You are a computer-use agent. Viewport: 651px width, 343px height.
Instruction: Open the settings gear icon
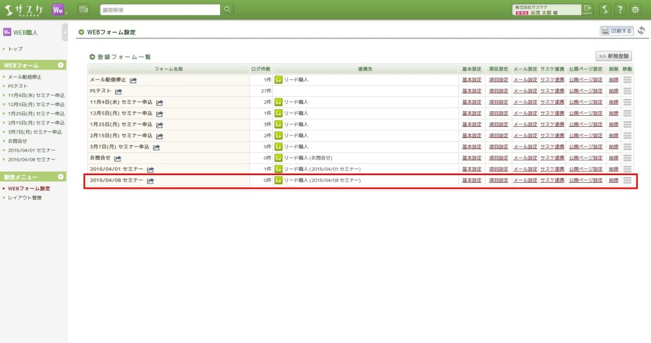coord(636,10)
